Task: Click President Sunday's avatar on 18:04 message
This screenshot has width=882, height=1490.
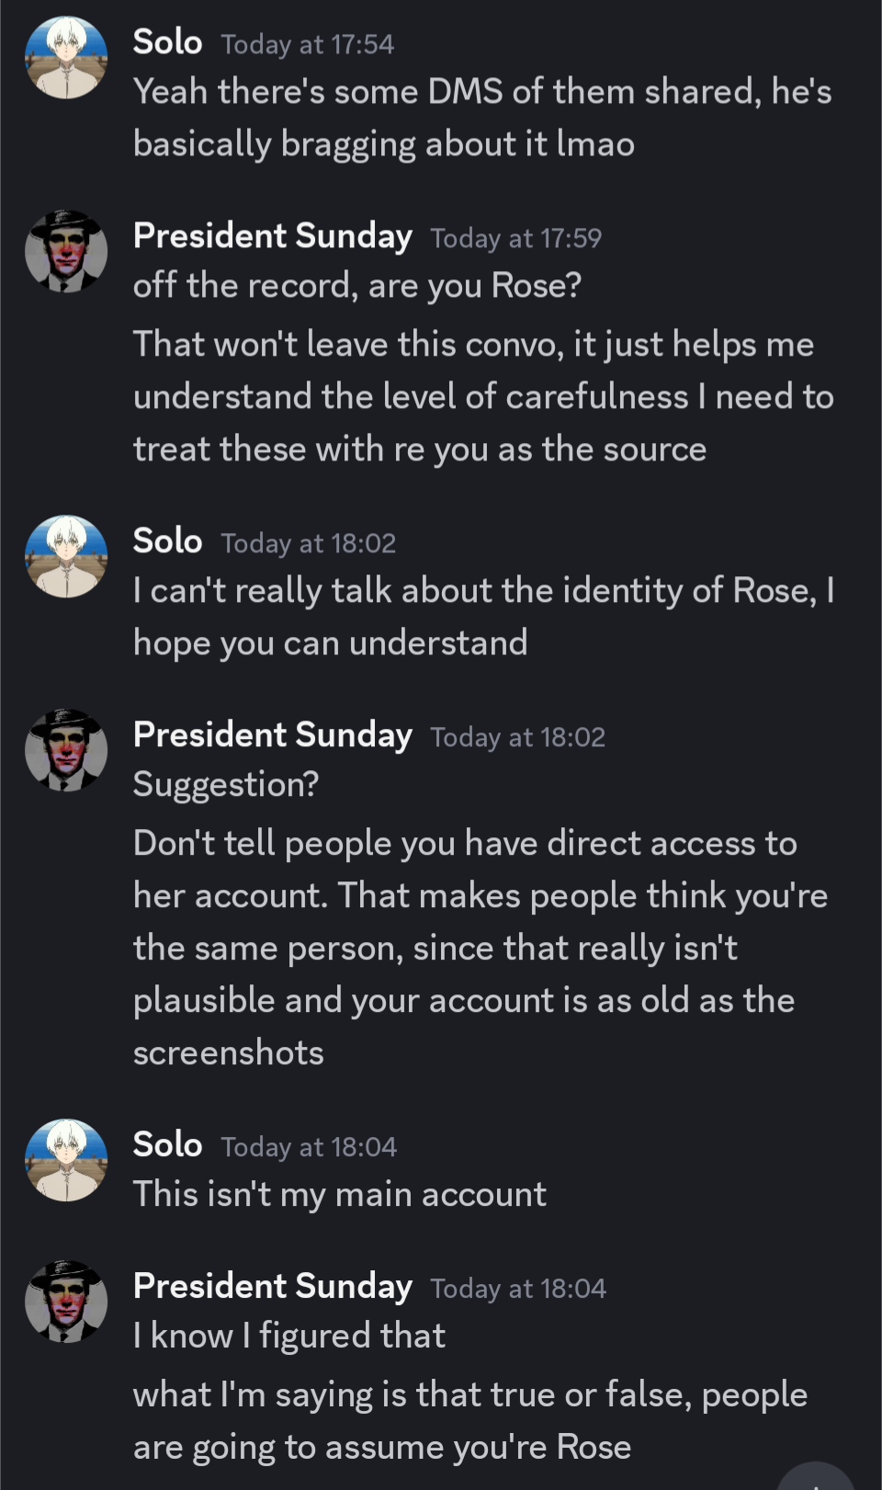Action: pos(66,1302)
